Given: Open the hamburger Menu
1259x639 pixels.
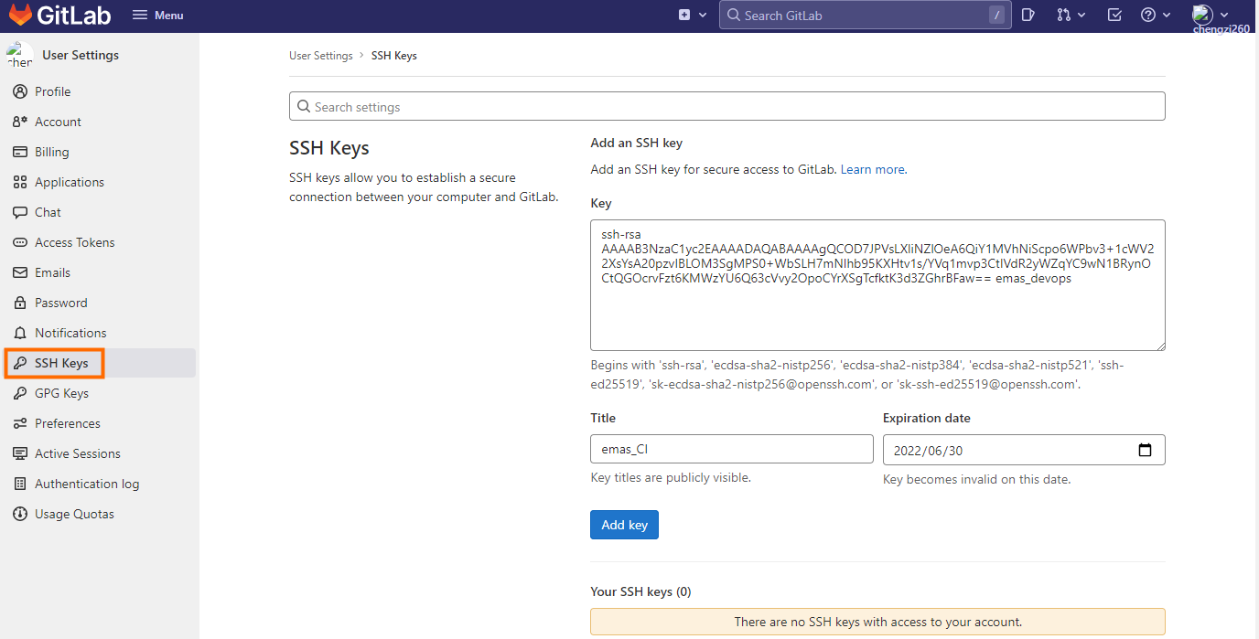Looking at the screenshot, I should click(x=157, y=16).
